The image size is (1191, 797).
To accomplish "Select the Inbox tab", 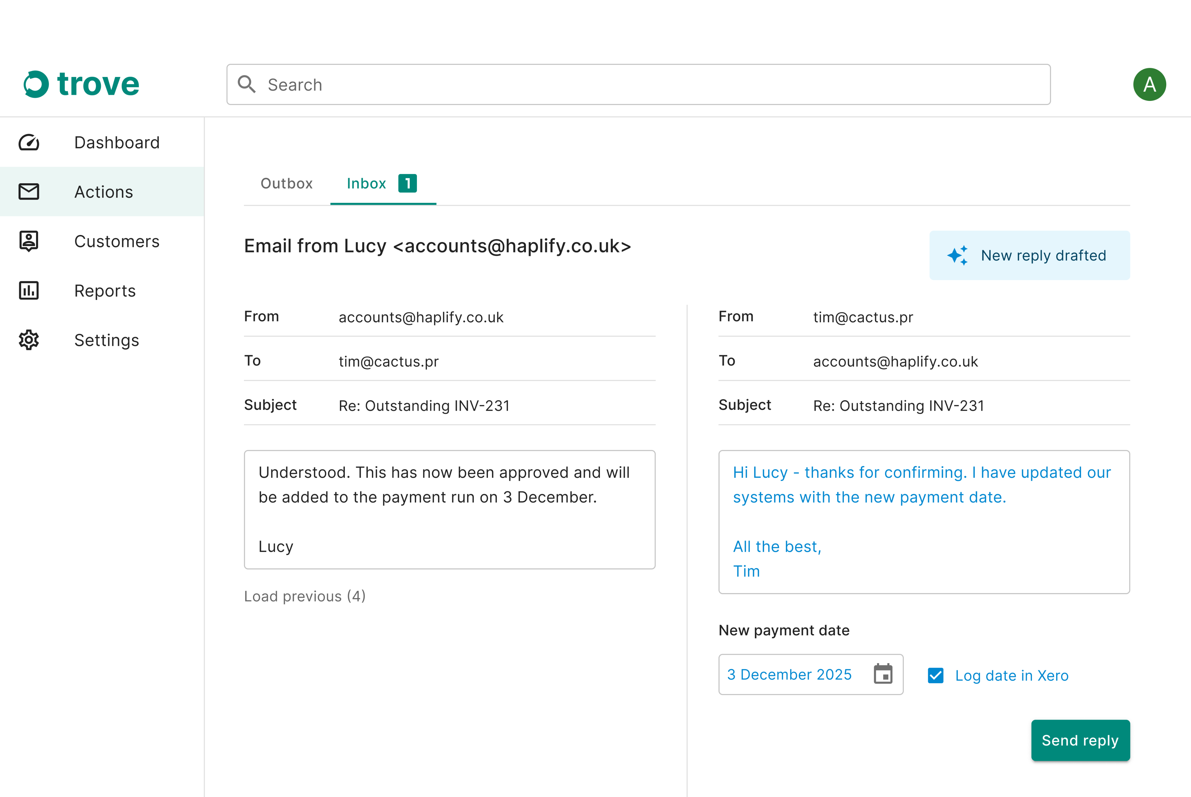I will tap(366, 184).
